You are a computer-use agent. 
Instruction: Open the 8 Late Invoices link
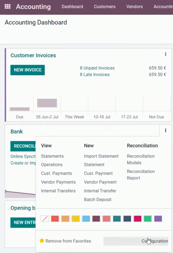[94, 75]
